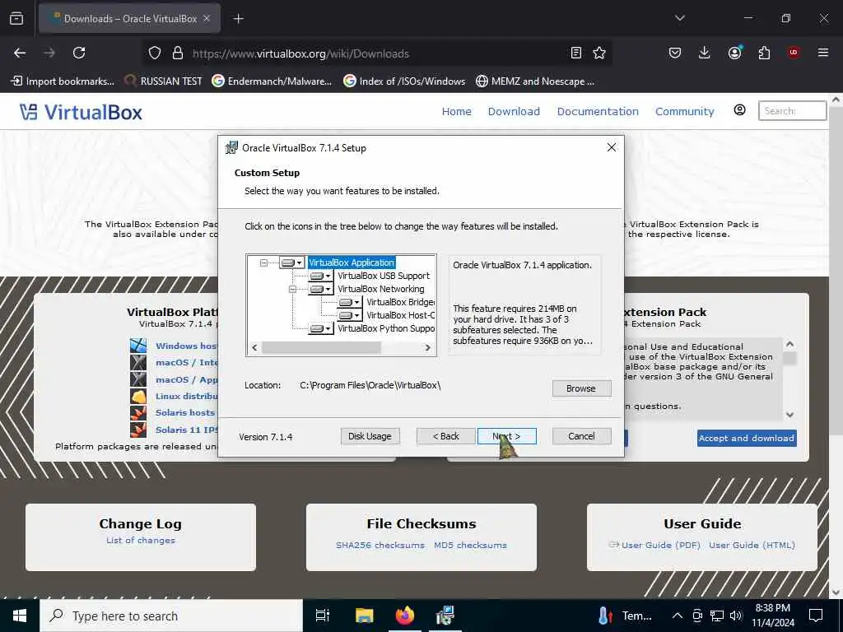This screenshot has height=632, width=843.
Task: Toggle reader view icon in address bar
Action: [575, 53]
